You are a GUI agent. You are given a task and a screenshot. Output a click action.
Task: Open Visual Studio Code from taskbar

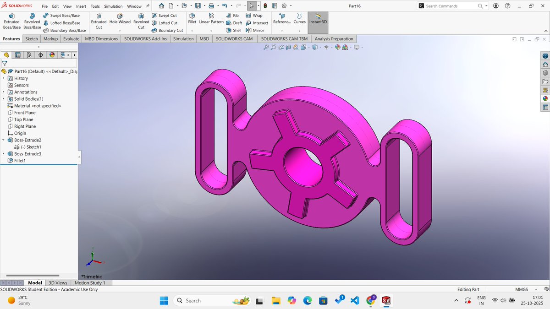pos(354,300)
